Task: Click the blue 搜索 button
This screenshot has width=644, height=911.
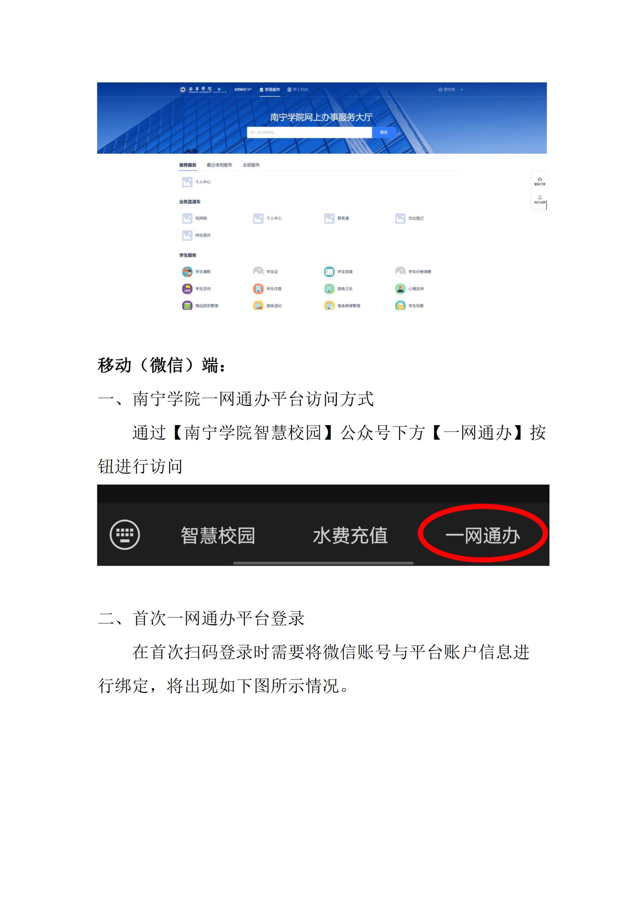Action: click(x=383, y=132)
